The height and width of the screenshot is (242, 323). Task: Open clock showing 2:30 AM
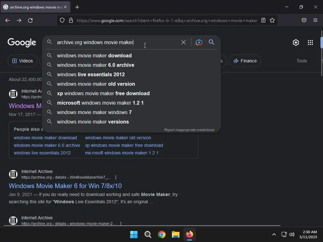[308, 234]
